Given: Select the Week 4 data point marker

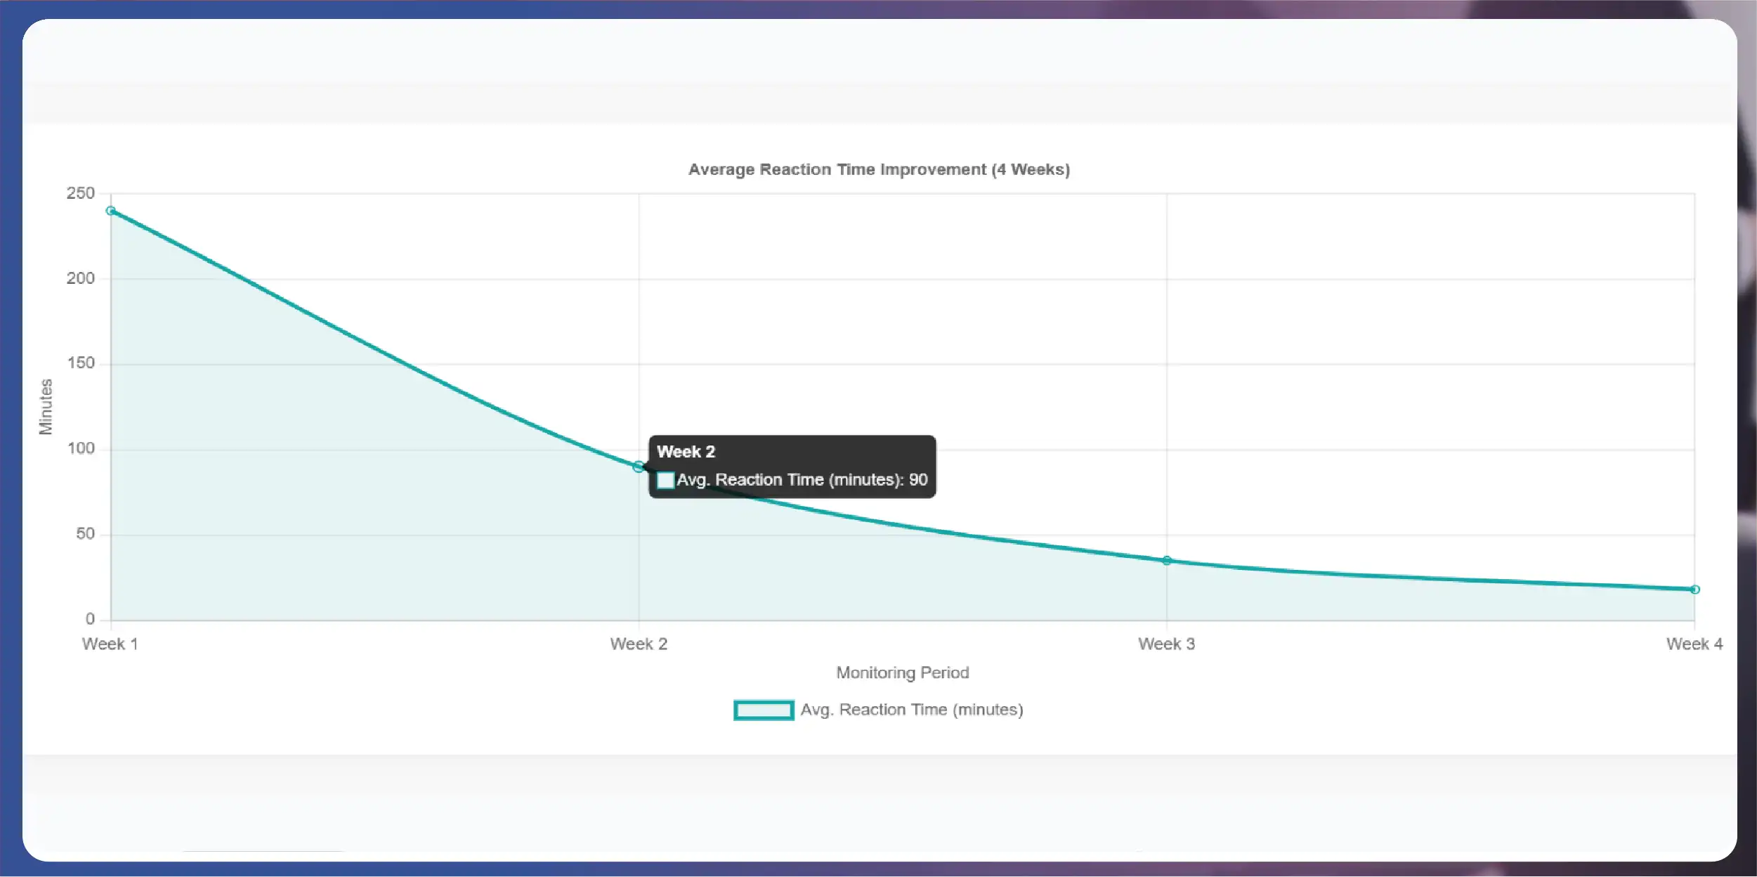Looking at the screenshot, I should (x=1694, y=590).
